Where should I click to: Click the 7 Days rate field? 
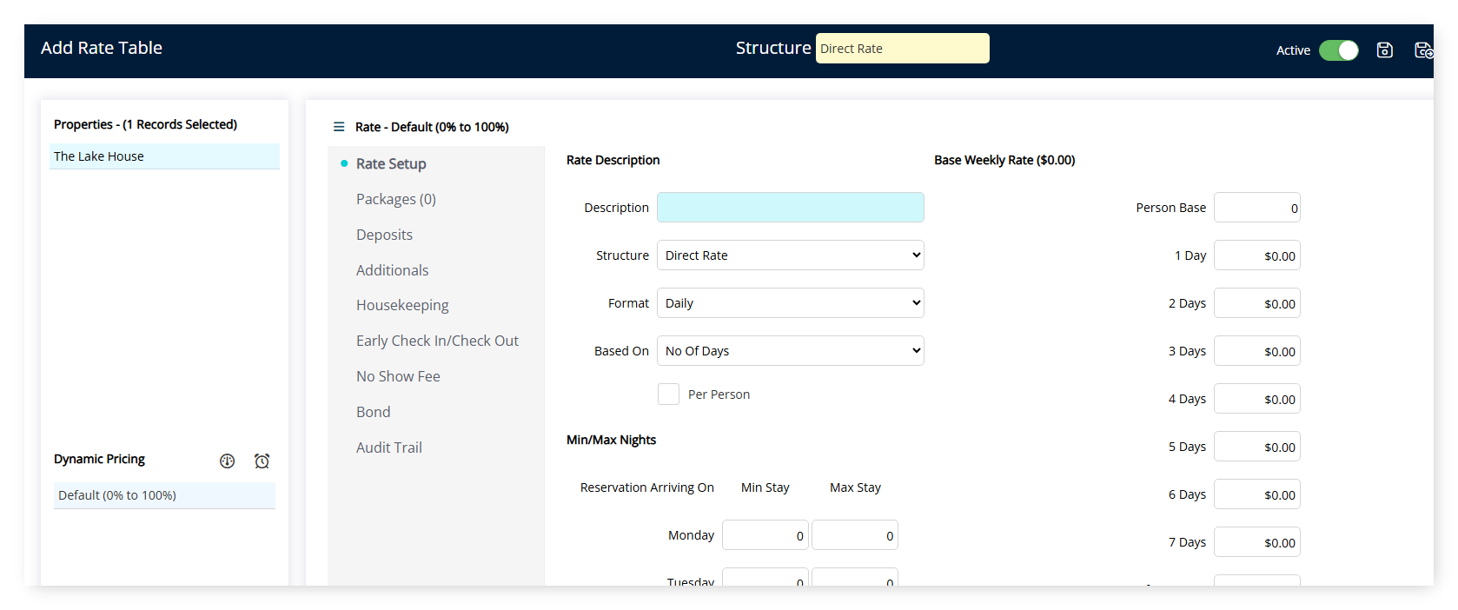[x=1257, y=542]
